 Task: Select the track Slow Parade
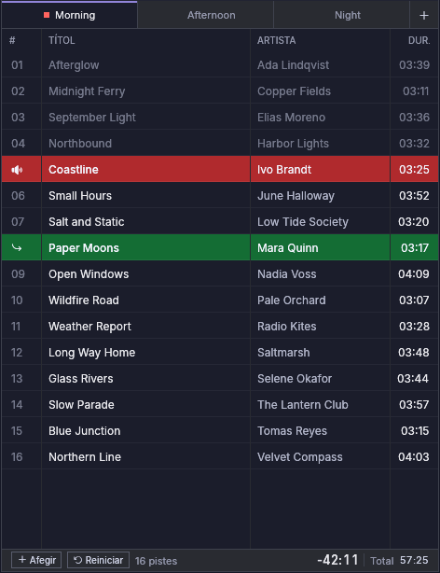pos(220,404)
